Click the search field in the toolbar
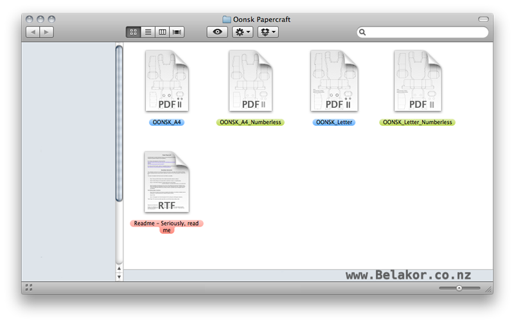Viewport: 514px width, 323px height. [x=423, y=31]
